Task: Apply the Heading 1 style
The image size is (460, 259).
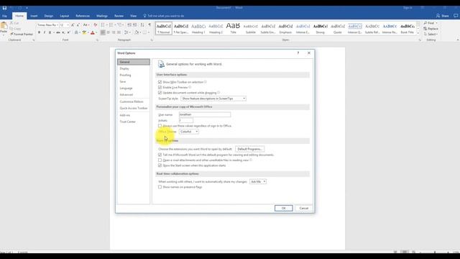Action: pyautogui.click(x=198, y=28)
